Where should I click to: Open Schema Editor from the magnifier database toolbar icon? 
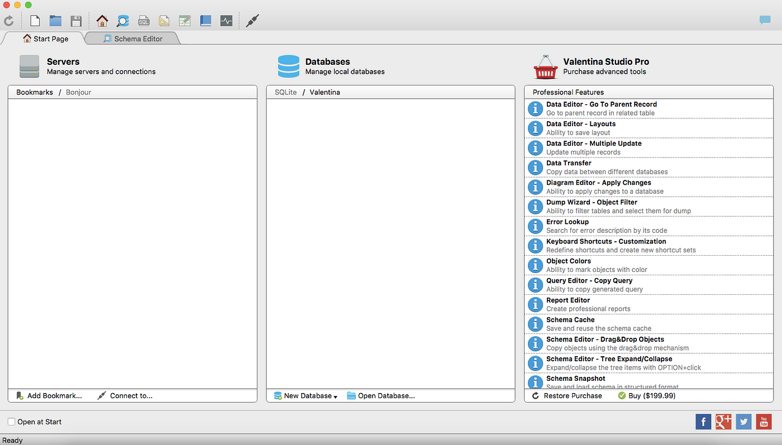(122, 21)
